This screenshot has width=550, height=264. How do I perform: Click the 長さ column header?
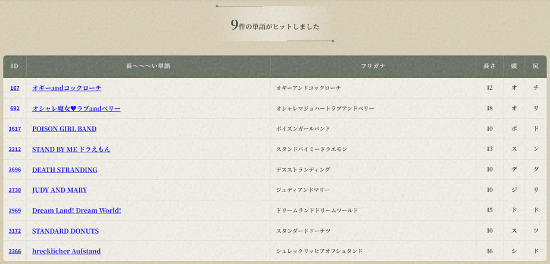click(x=489, y=66)
